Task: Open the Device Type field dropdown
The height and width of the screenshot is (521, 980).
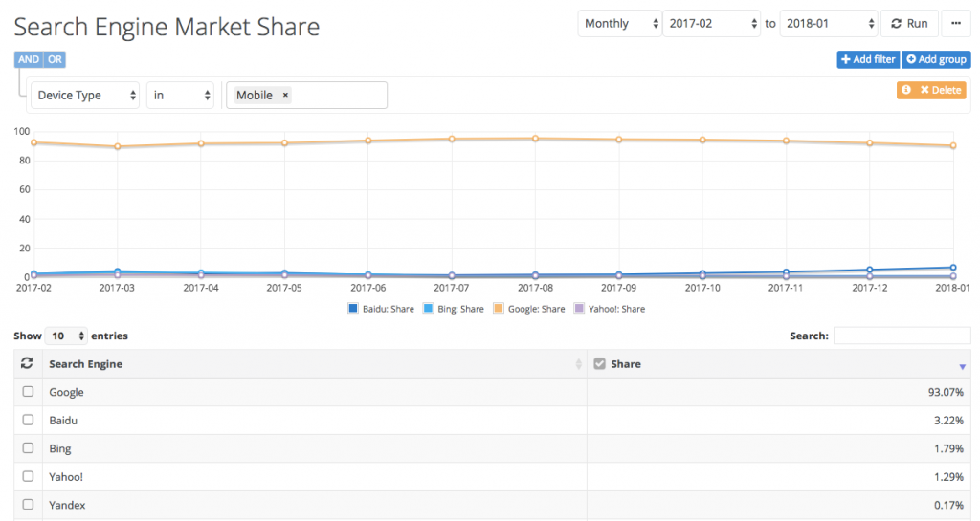Action: click(x=85, y=96)
